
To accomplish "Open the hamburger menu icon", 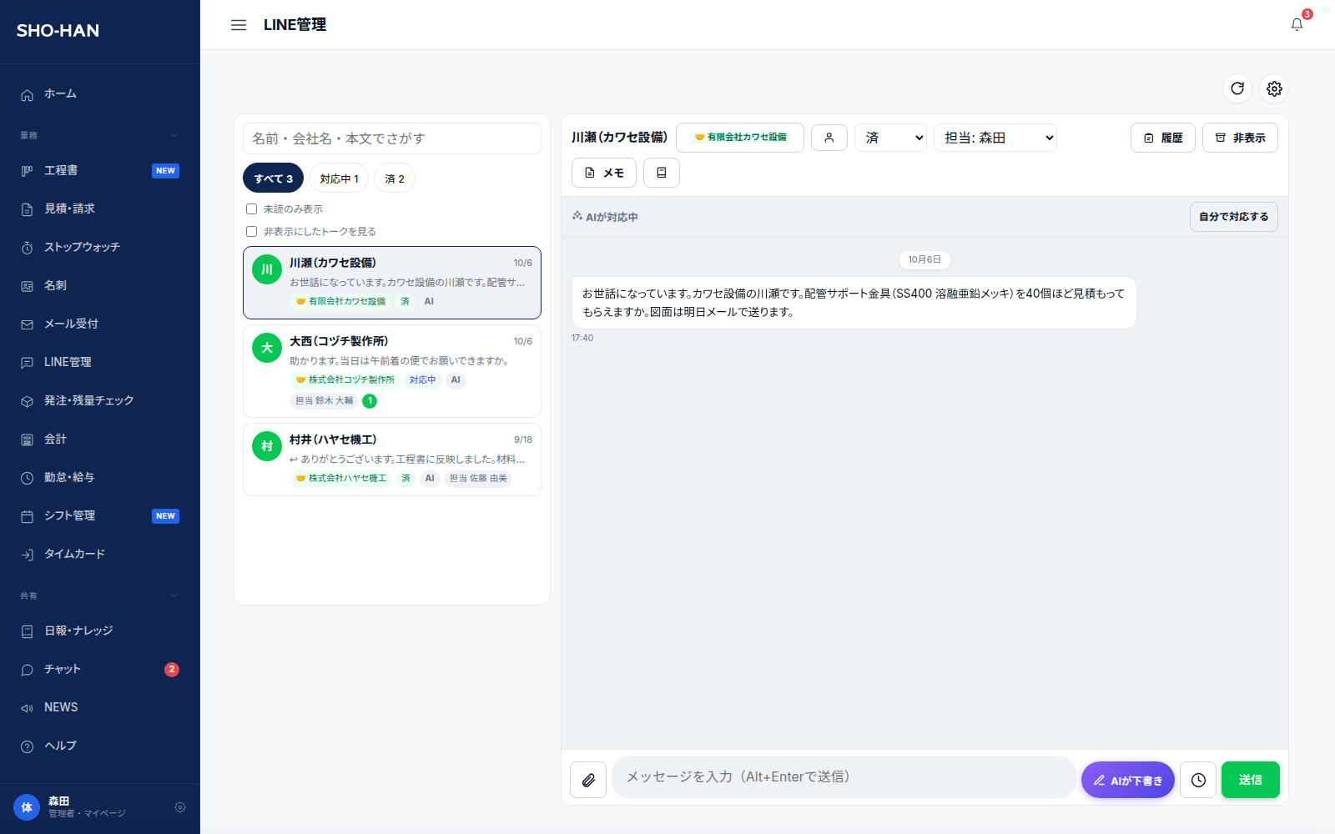I will click(239, 25).
